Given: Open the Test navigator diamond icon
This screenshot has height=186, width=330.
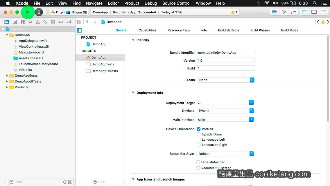Looking at the screenshot, I should [x=45, y=22].
